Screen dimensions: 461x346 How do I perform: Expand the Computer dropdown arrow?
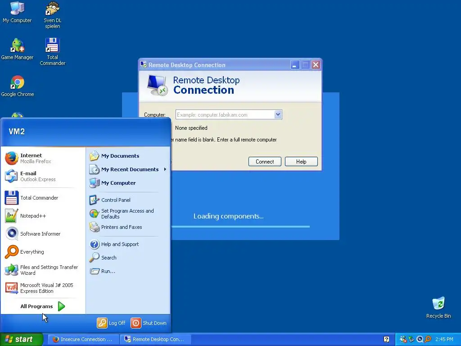(278, 114)
